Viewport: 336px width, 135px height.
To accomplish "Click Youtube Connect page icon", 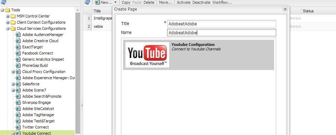I will [x=18, y=133].
